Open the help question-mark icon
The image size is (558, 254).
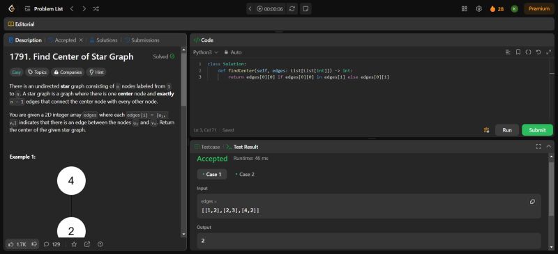100,244
